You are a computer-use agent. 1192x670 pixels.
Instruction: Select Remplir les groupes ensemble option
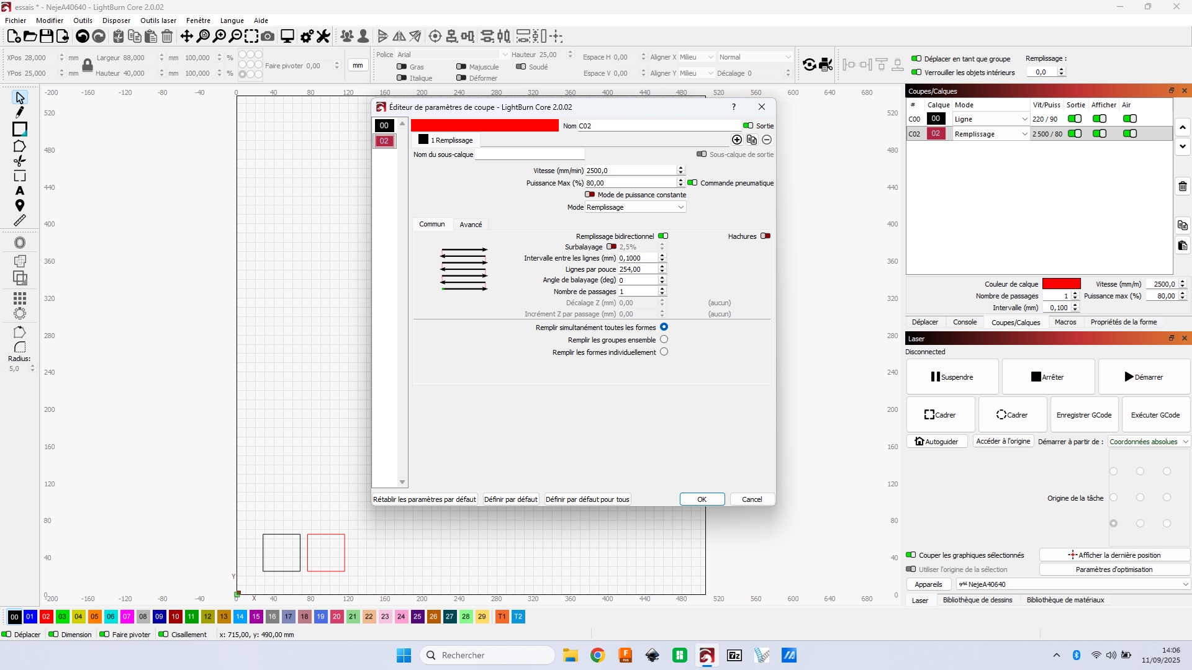(x=664, y=340)
